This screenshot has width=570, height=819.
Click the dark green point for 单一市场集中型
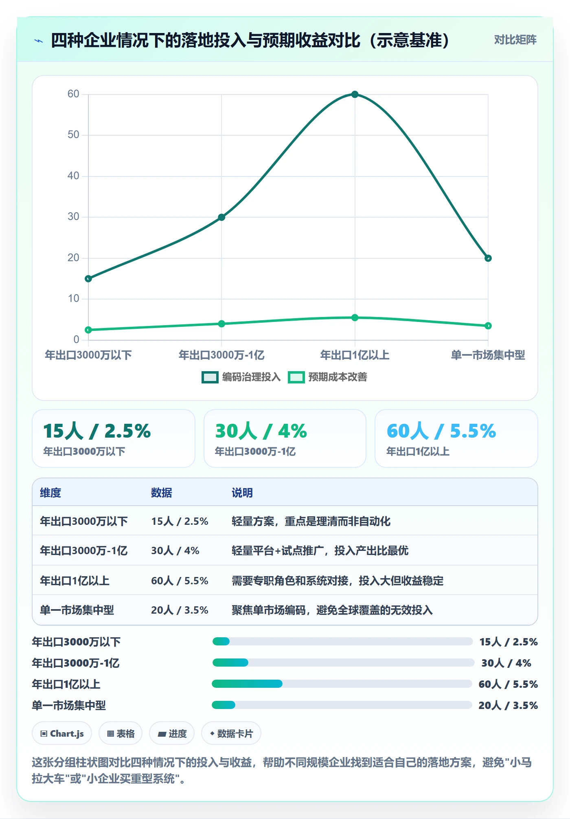488,258
